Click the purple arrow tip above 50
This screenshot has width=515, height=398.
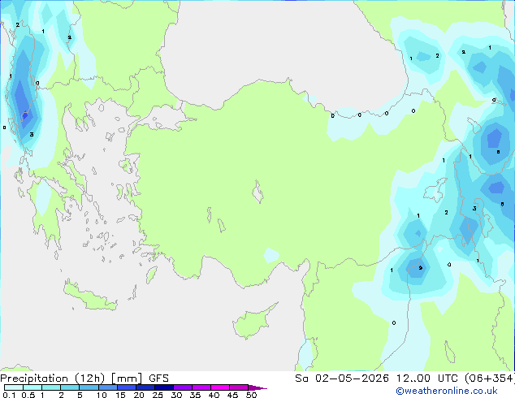click(257, 388)
